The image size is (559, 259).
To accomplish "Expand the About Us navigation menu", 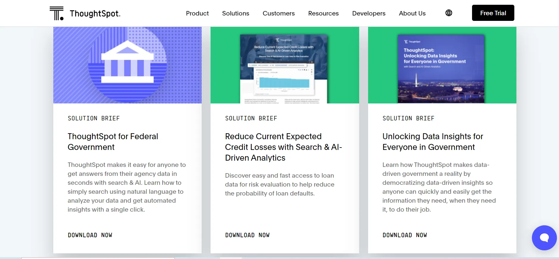I will pos(412,13).
